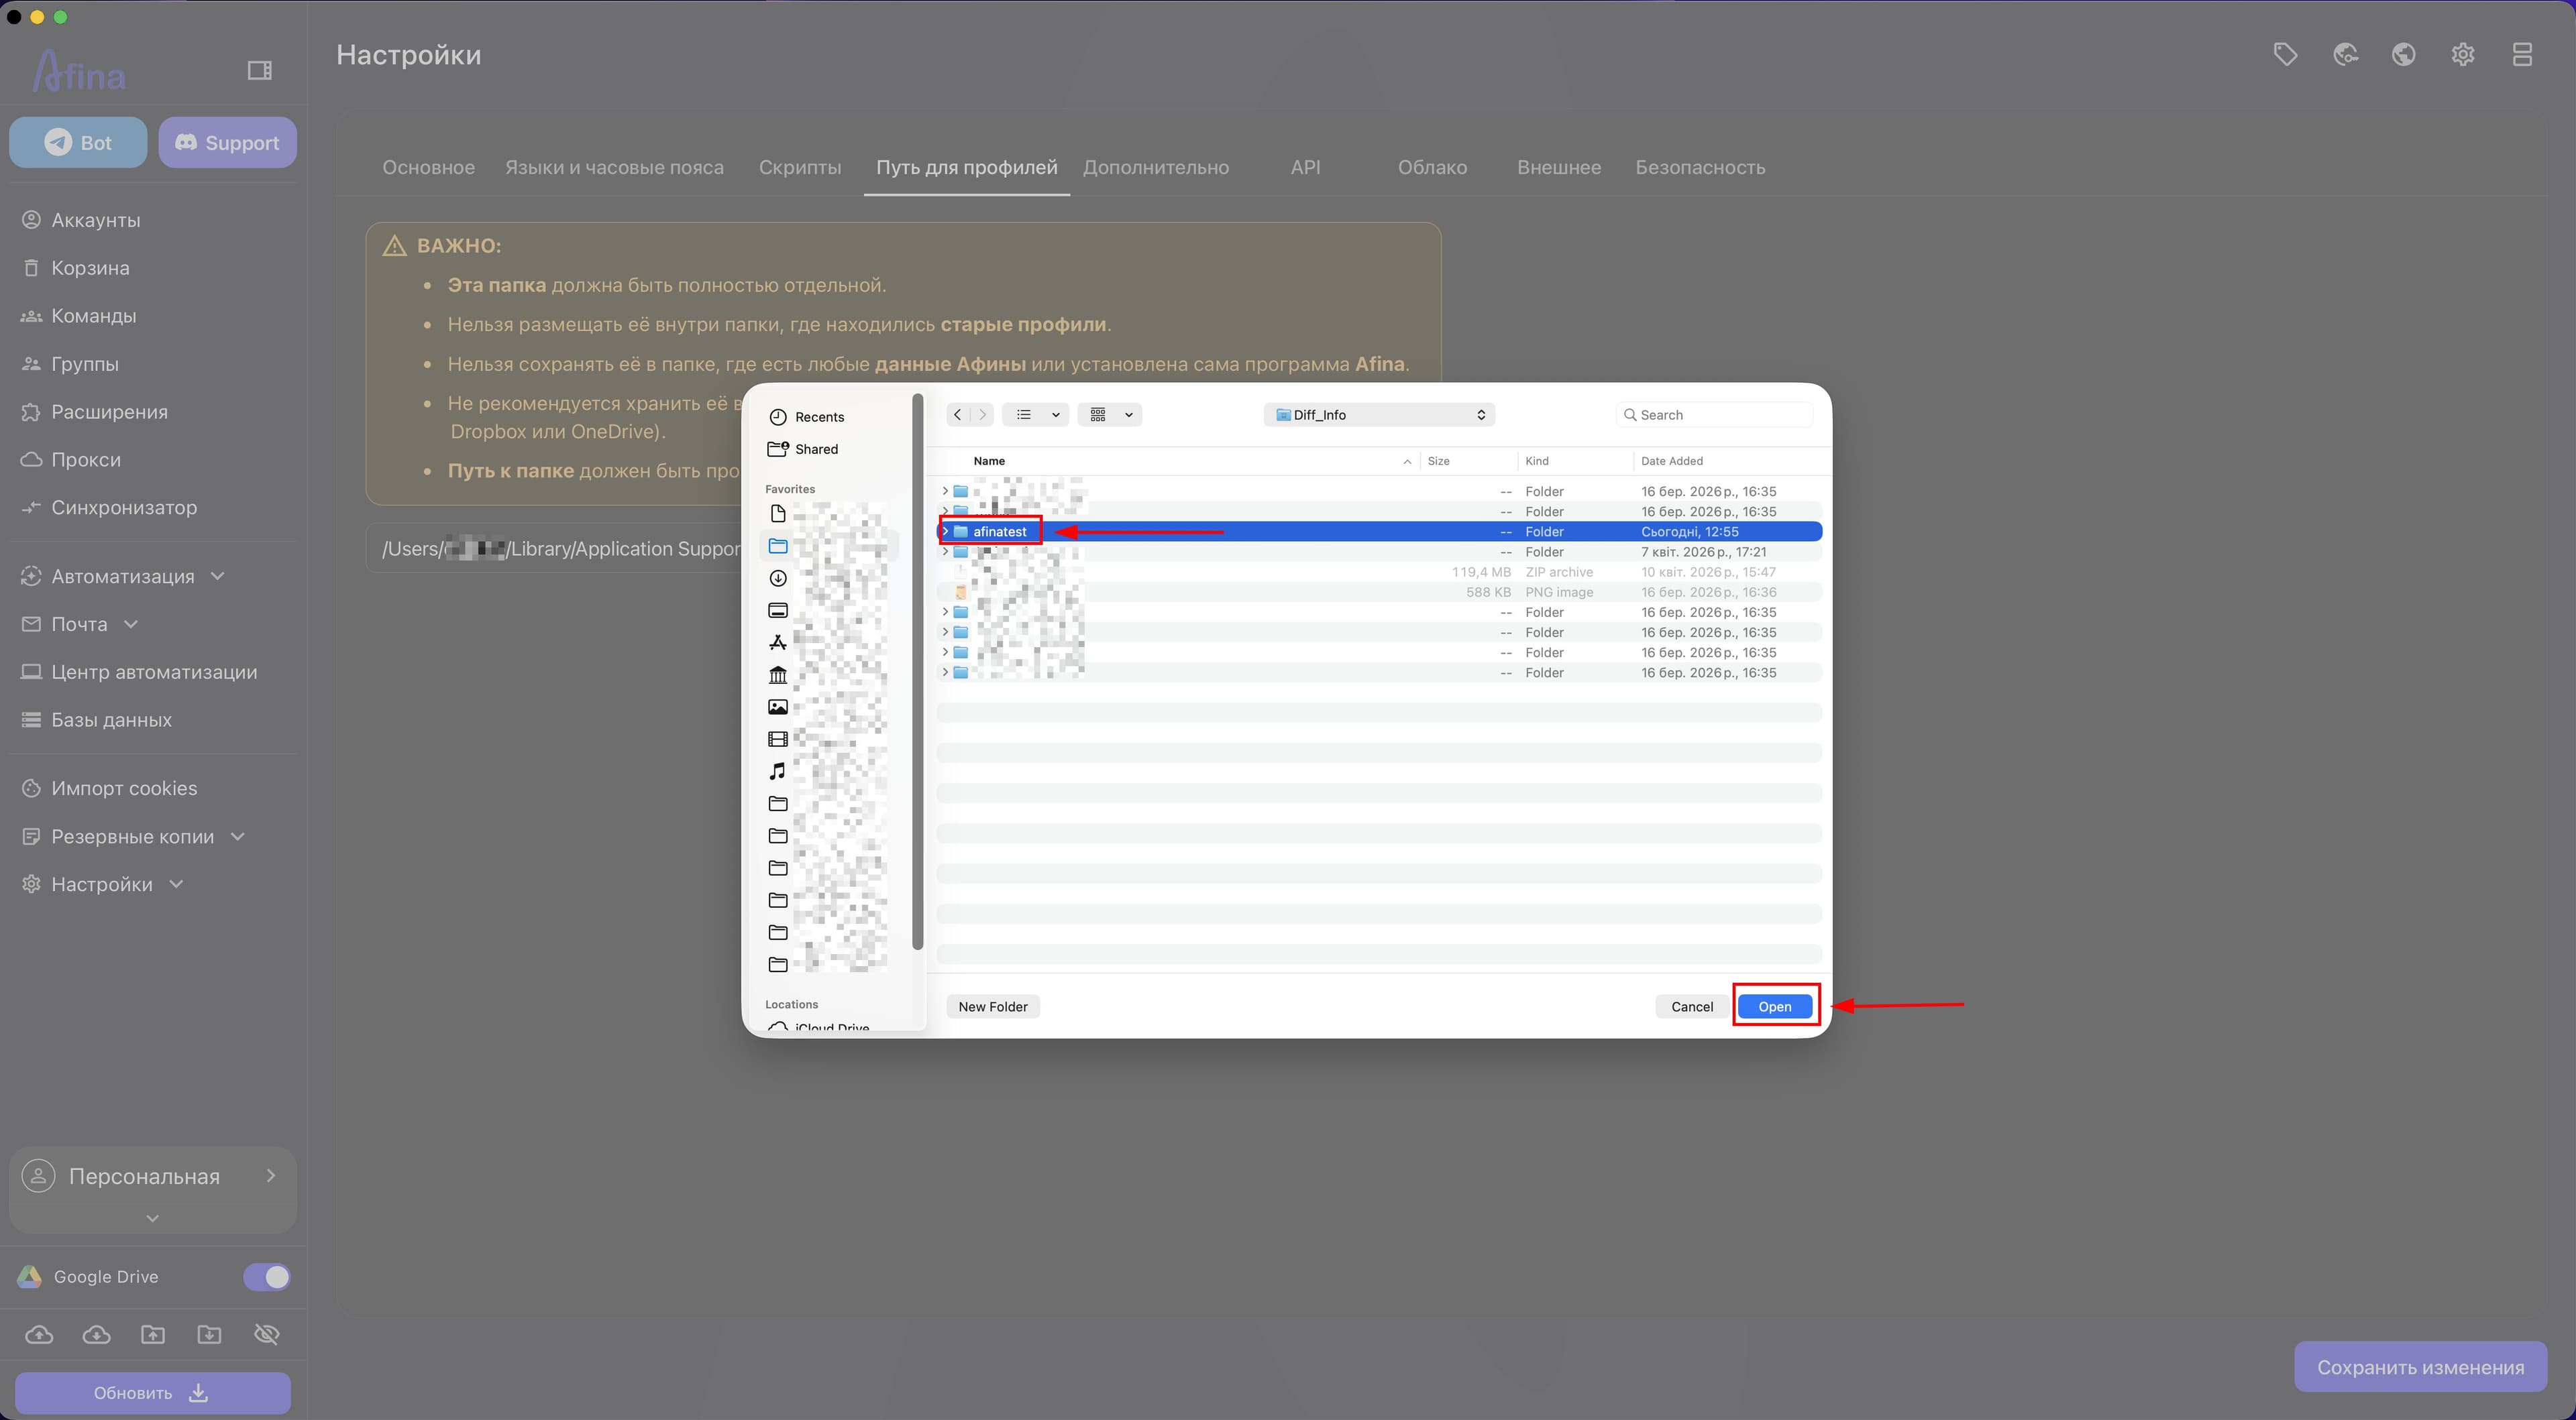Open Группы in the sidebar

pyautogui.click(x=85, y=364)
